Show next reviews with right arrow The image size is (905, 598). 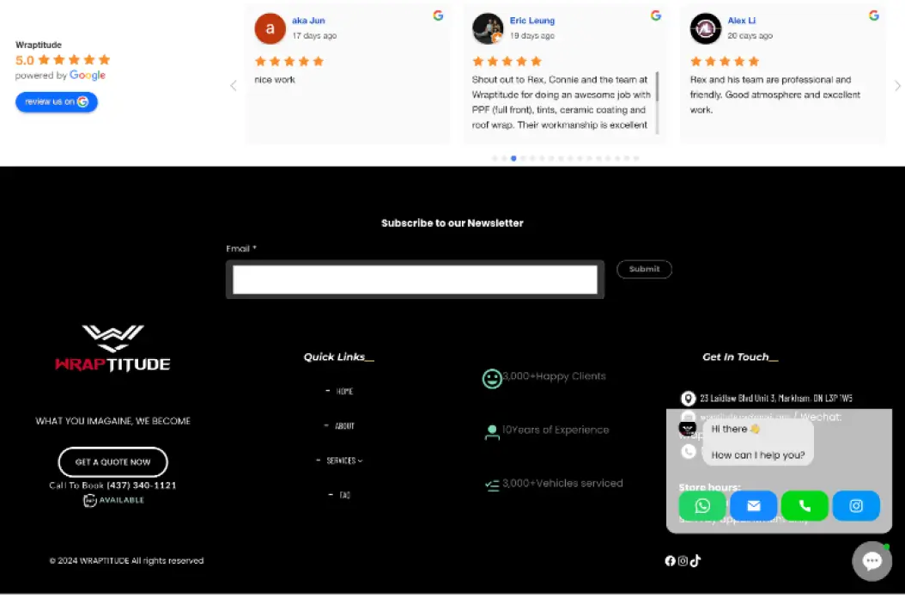coord(897,86)
